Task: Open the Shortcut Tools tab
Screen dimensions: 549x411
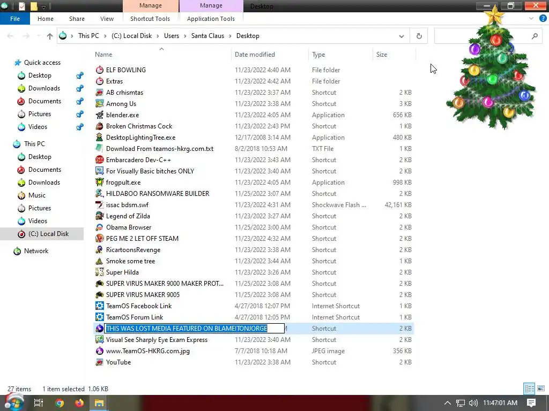Action: click(150, 19)
